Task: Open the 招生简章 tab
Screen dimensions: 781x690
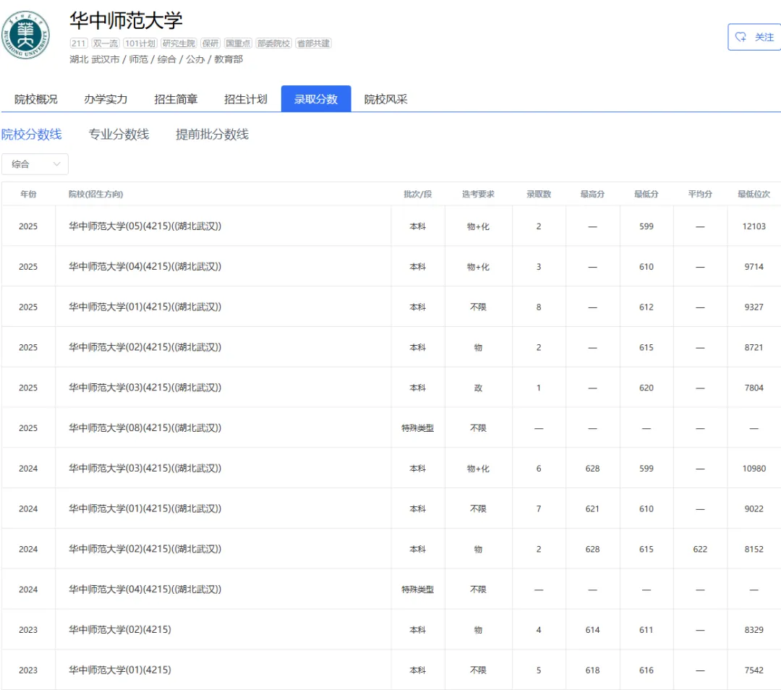Action: 176,99
